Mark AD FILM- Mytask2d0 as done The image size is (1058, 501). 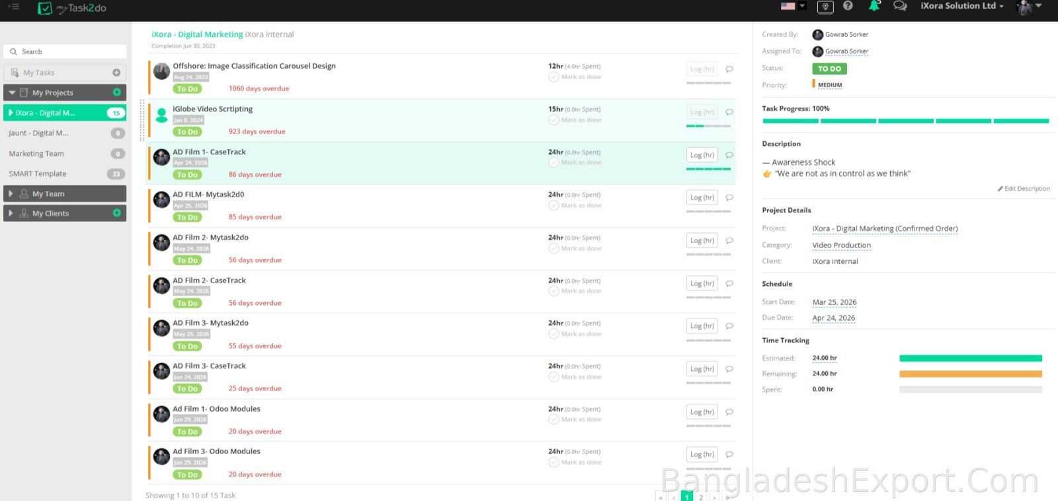tap(575, 205)
